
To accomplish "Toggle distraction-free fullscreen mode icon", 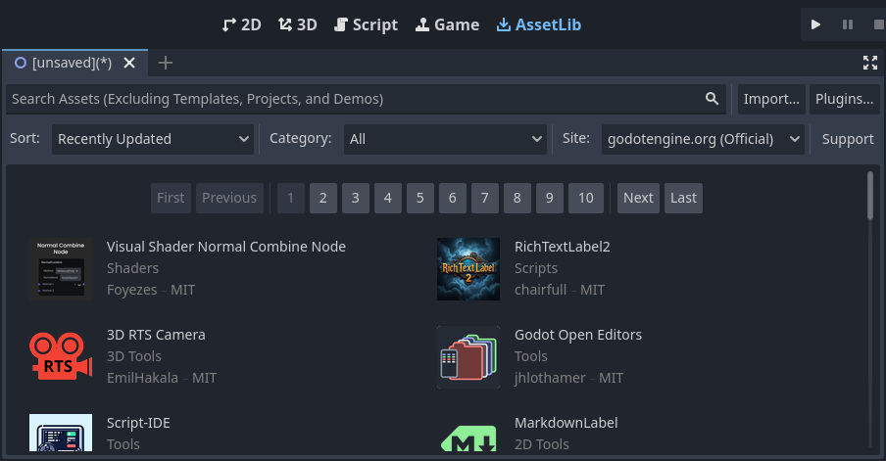I will click(x=869, y=63).
